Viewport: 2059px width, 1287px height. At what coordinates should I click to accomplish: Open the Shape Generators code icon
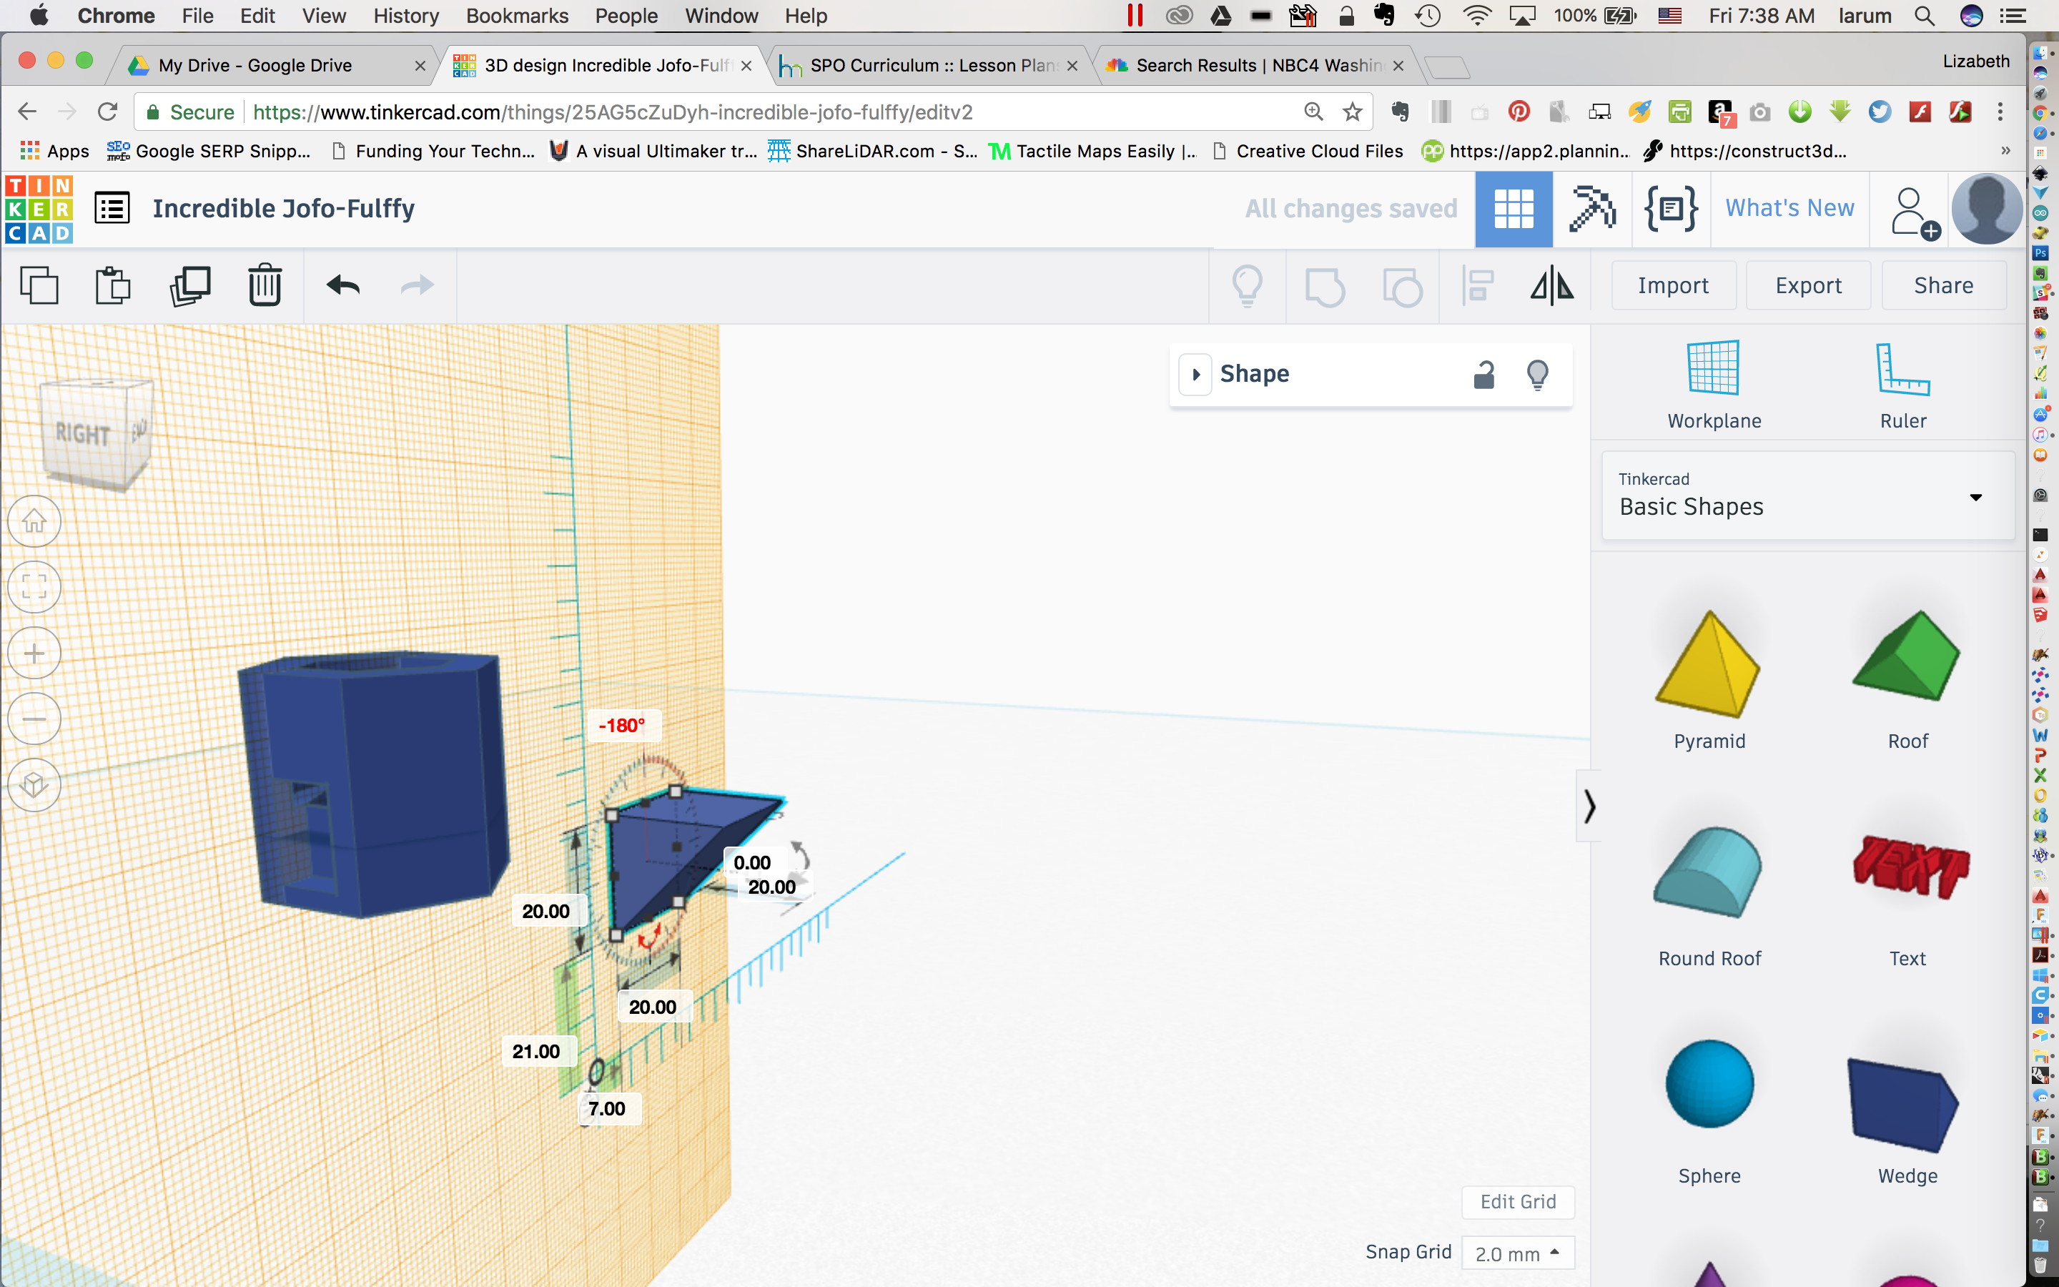tap(1671, 209)
